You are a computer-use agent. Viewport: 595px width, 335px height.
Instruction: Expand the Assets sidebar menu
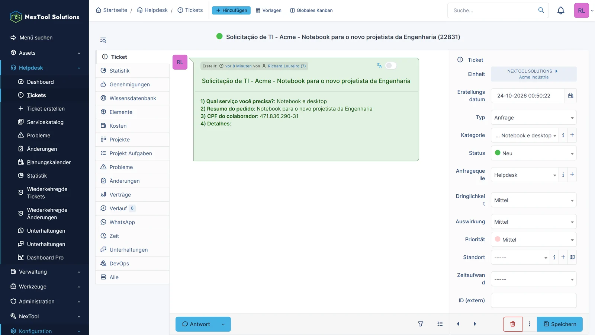tap(45, 53)
